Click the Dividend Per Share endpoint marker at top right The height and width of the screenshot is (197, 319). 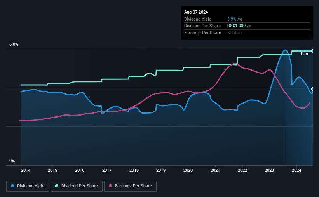[312, 51]
